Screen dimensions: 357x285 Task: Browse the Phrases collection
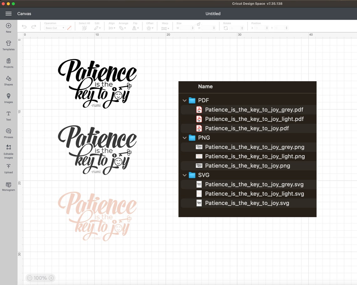pos(8,132)
